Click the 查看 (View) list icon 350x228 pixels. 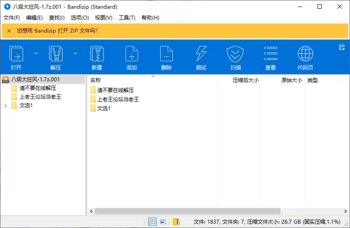270,54
